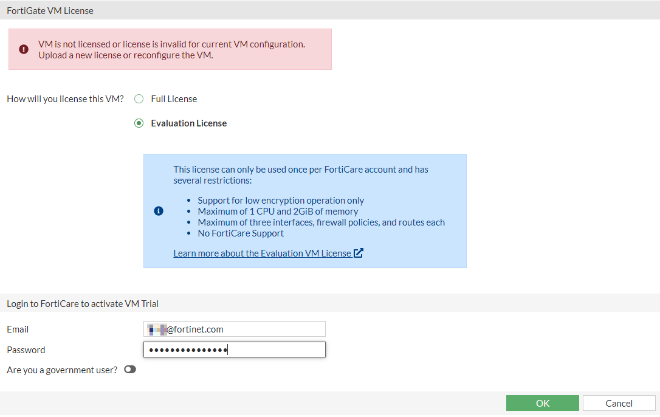This screenshot has width=660, height=417.
Task: Click 'Support for low encryption operation only' text
Action: point(281,201)
